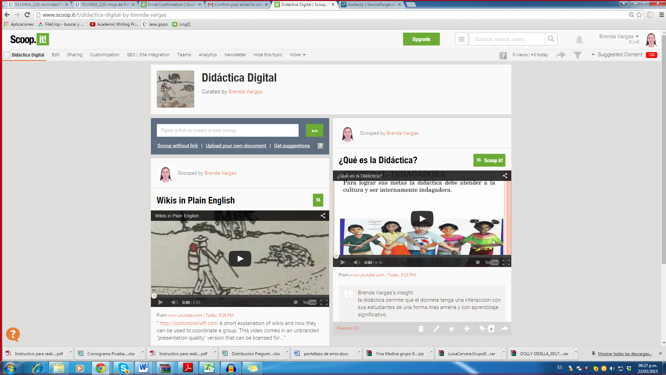Open the Customization menu item
Viewport: 666px width, 375px height.
point(104,55)
